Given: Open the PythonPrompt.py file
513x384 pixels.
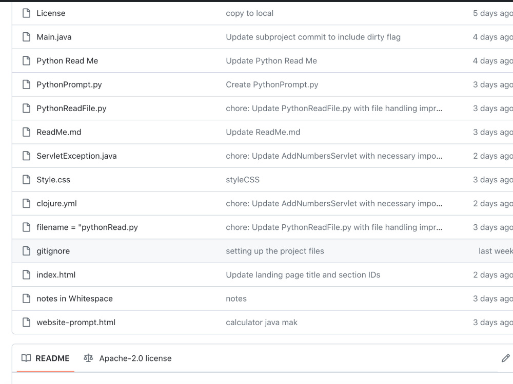Looking at the screenshot, I should 69,84.
